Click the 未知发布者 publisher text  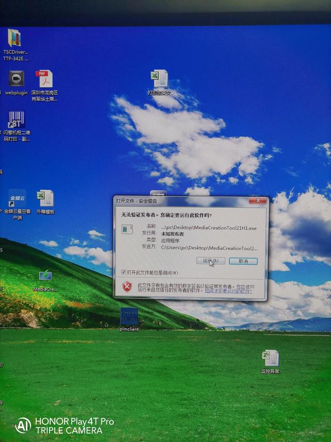[173, 234]
